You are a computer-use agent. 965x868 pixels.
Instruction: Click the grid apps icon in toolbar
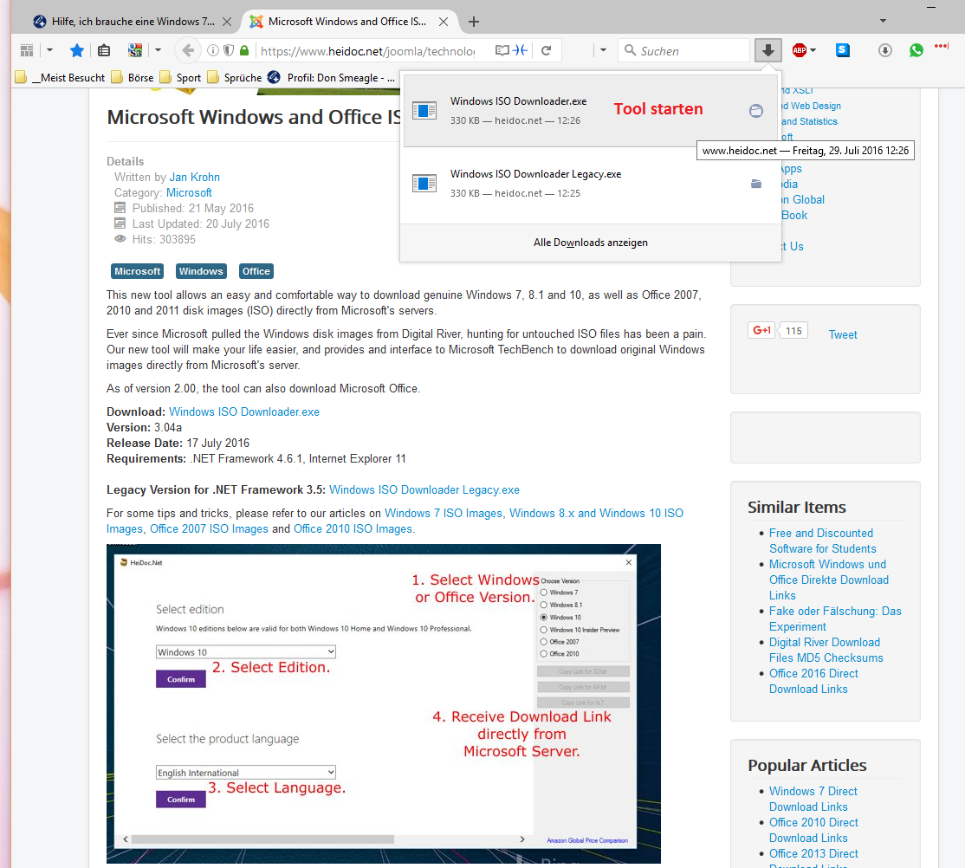(27, 50)
